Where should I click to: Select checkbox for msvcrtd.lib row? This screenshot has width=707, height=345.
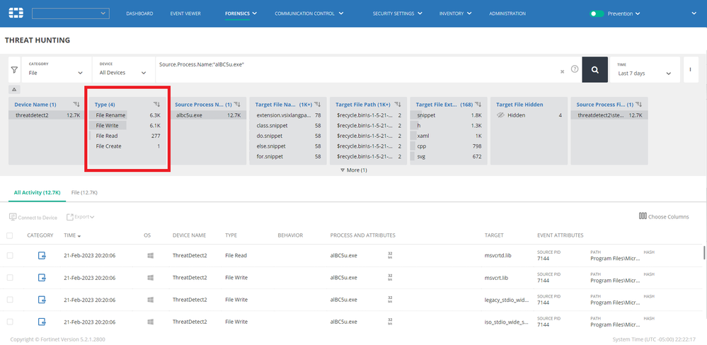point(10,255)
